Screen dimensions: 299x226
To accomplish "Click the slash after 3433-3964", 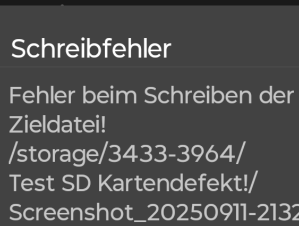I will (240, 153).
